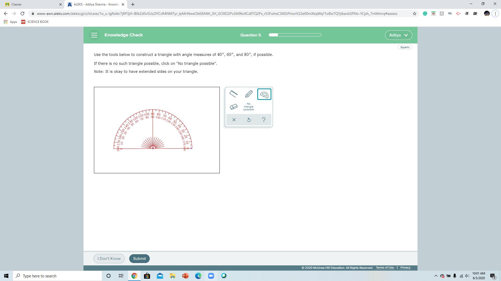The width and height of the screenshot is (501, 281).
Task: Toggle the protractor tool
Action: click(x=264, y=94)
